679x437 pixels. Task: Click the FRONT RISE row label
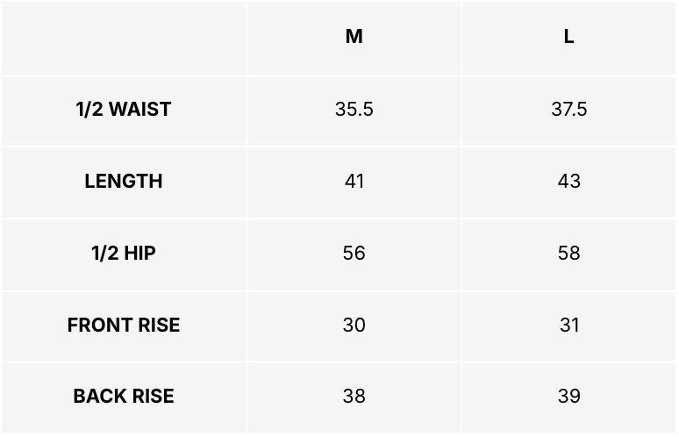pos(124,326)
